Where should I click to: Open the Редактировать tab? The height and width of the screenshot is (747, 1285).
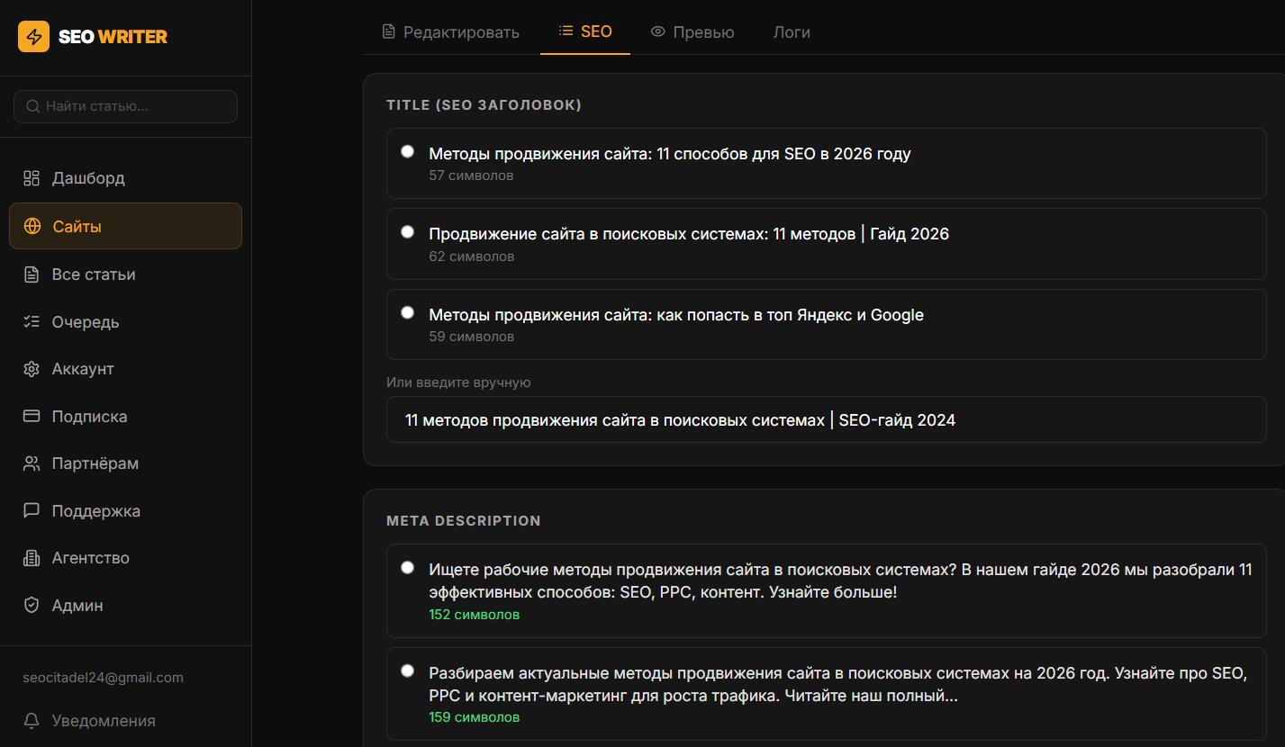click(x=450, y=31)
